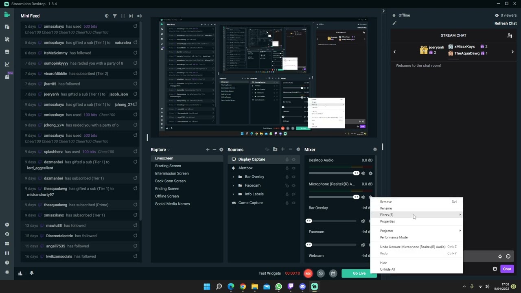
Task: Hide the Display Capture source eye
Action: [293, 160]
